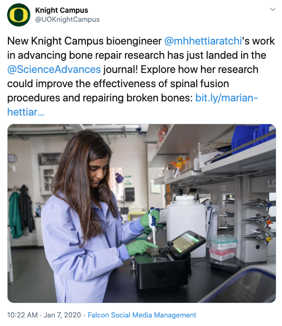This screenshot has width=282, height=326.
Task: Open the Knight Campus profile avatar
Action: tap(18, 15)
